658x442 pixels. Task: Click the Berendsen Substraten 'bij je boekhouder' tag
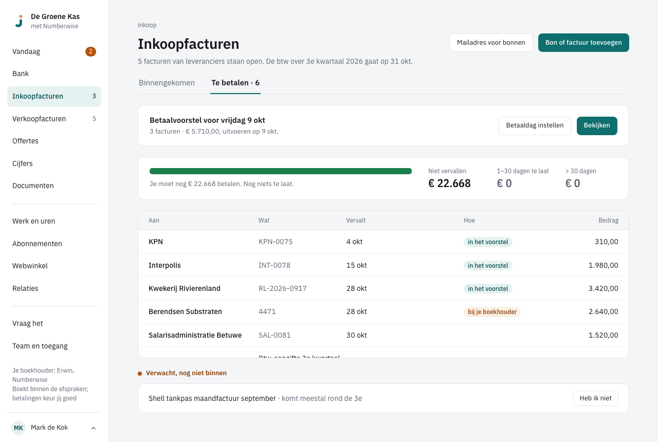(492, 311)
